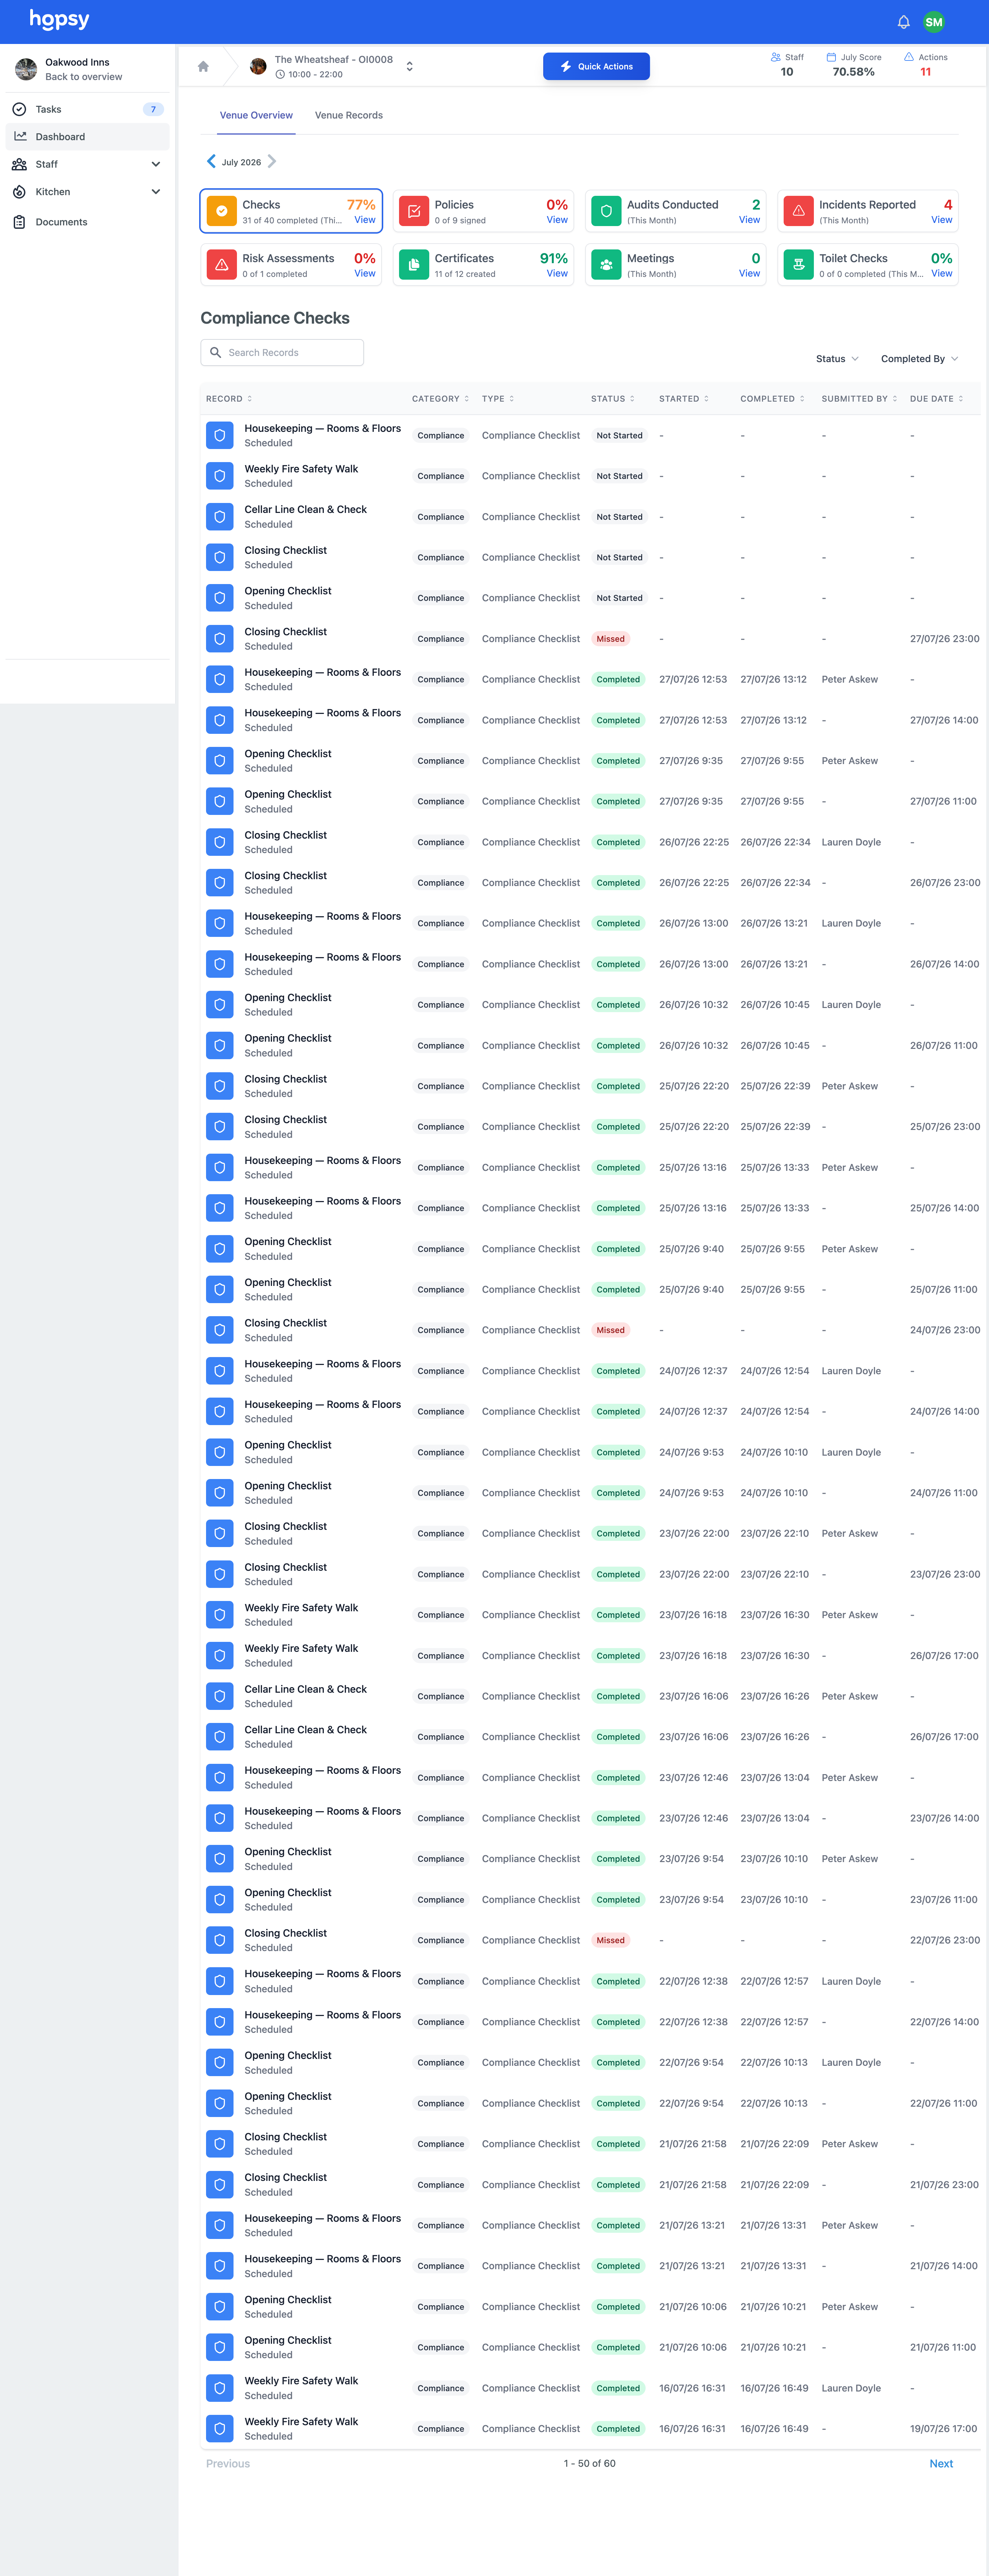The width and height of the screenshot is (989, 2576).
Task: Sort by the Type column
Action: pos(498,399)
